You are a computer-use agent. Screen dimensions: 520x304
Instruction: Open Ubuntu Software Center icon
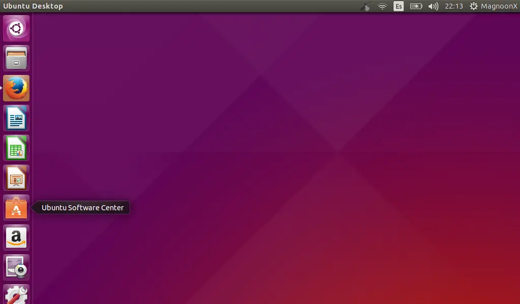point(16,208)
